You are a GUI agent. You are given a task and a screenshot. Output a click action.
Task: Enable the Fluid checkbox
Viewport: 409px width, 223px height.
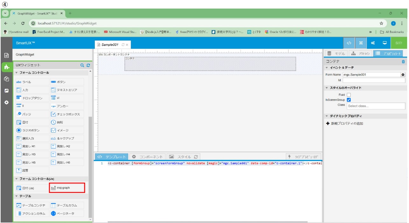point(349,95)
